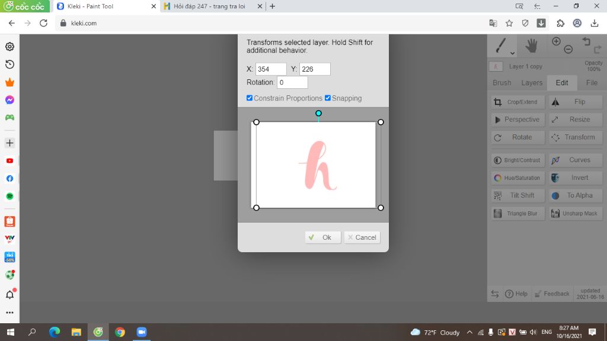607x341 pixels.
Task: Click the zoom out magnifier icon
Action: pyautogui.click(x=568, y=49)
